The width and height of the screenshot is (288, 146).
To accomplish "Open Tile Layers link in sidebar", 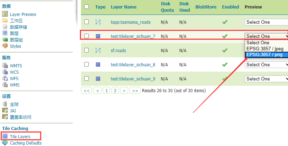I will (x=20, y=137).
